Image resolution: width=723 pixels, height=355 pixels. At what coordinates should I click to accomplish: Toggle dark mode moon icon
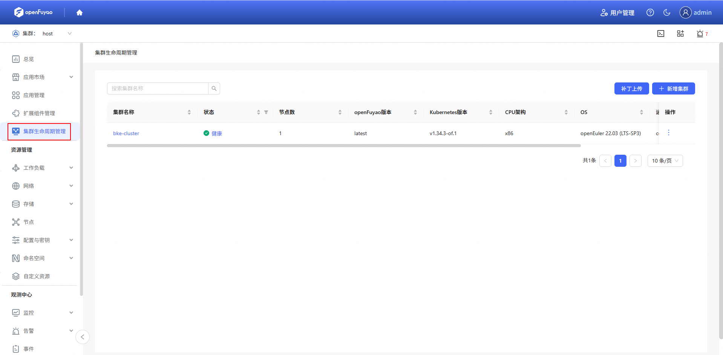click(x=666, y=12)
